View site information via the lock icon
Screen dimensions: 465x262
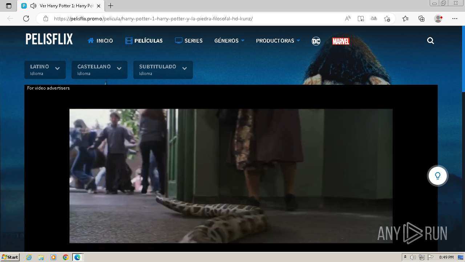pos(46,19)
